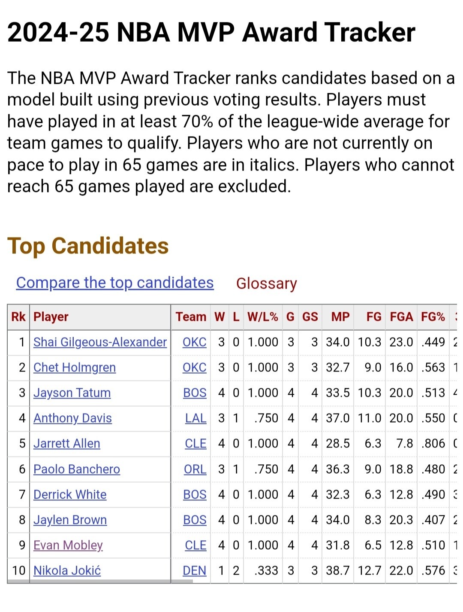Open Nikola Jokić player page

coord(67,570)
